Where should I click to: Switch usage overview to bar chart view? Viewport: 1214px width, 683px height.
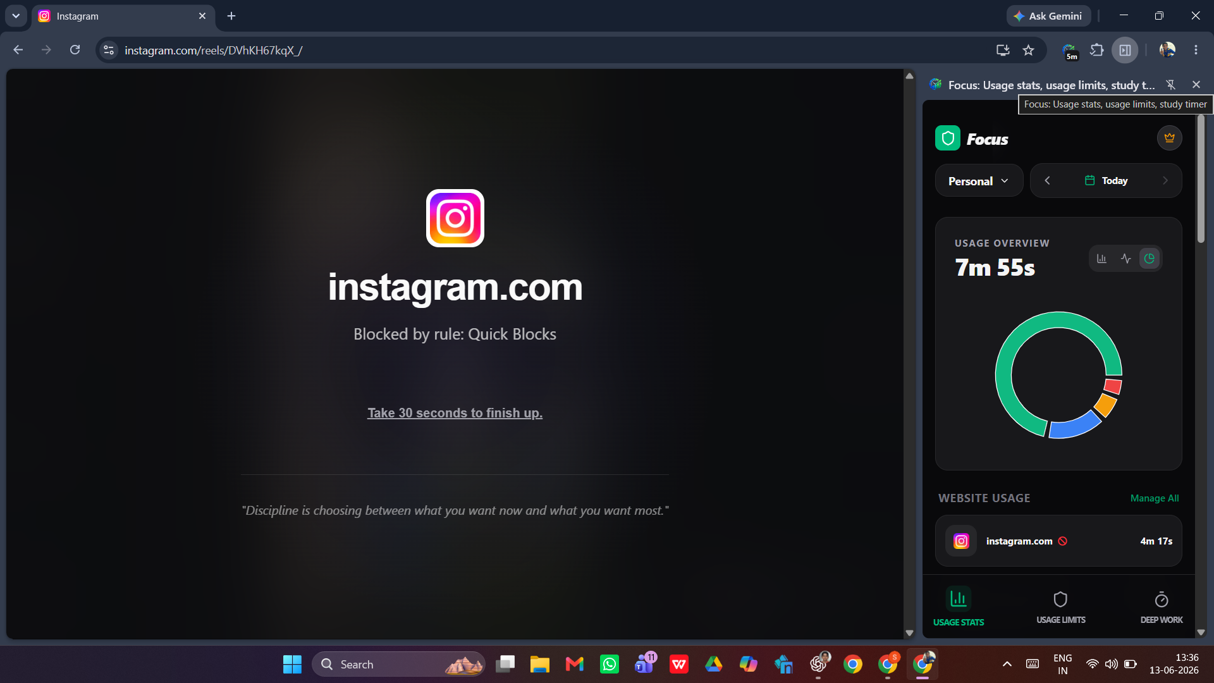1101,259
